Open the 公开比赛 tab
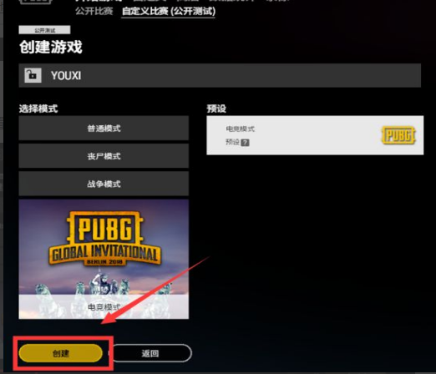The image size is (436, 374). pyautogui.click(x=94, y=11)
